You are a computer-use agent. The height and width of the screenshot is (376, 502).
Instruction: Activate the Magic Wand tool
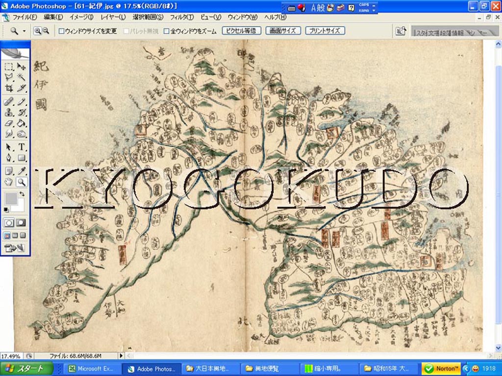click(x=22, y=77)
